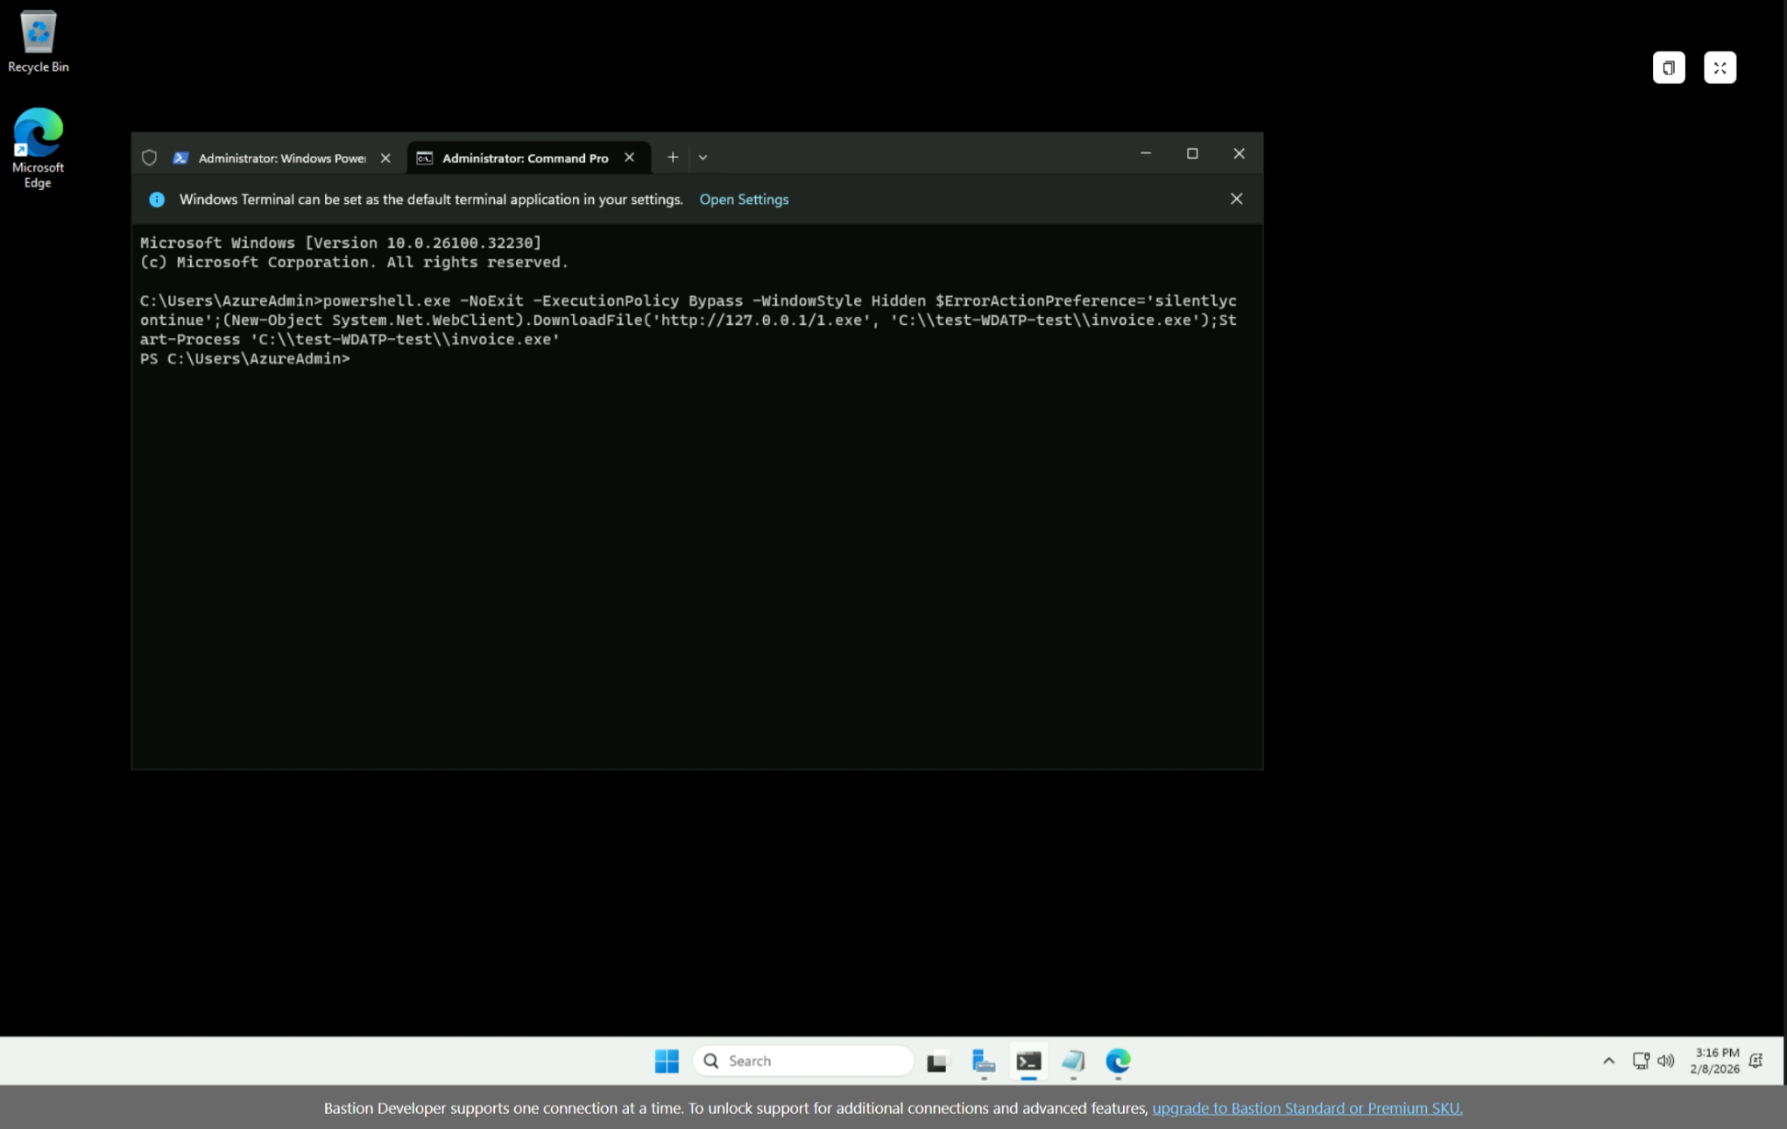The width and height of the screenshot is (1787, 1129).
Task: Click the Windows Start button
Action: [666, 1061]
